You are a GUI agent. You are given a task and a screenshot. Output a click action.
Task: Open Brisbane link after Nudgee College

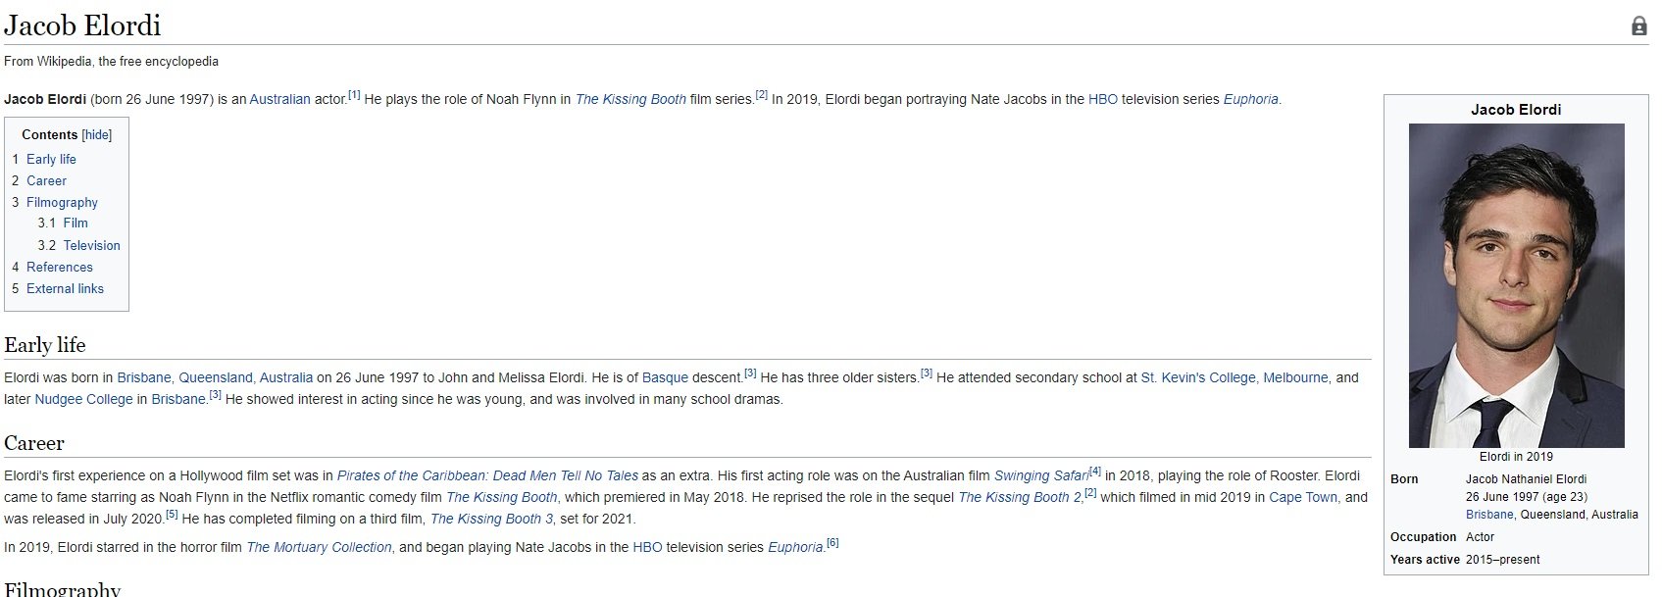point(178,399)
